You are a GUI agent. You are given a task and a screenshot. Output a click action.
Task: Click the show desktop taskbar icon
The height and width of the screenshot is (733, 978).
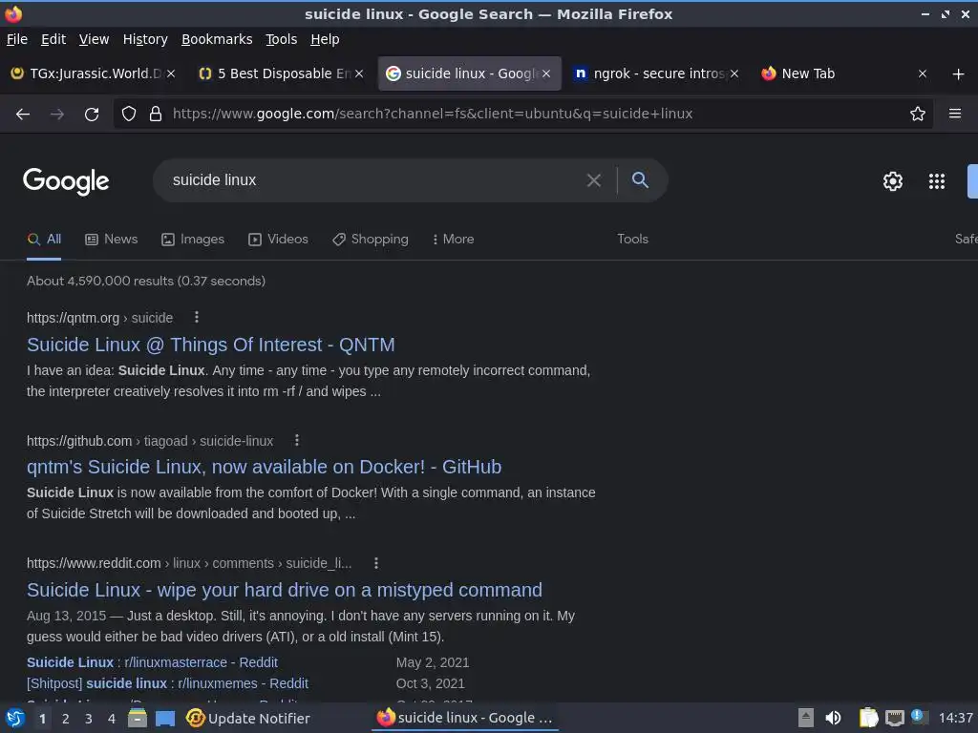coord(165,719)
